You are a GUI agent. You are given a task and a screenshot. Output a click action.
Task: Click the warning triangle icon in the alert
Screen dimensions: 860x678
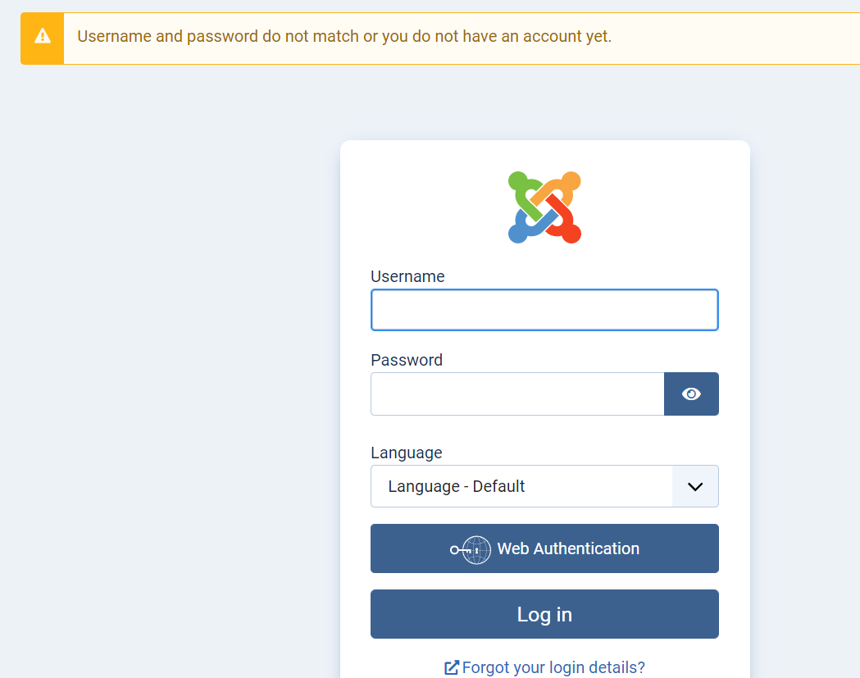point(42,37)
